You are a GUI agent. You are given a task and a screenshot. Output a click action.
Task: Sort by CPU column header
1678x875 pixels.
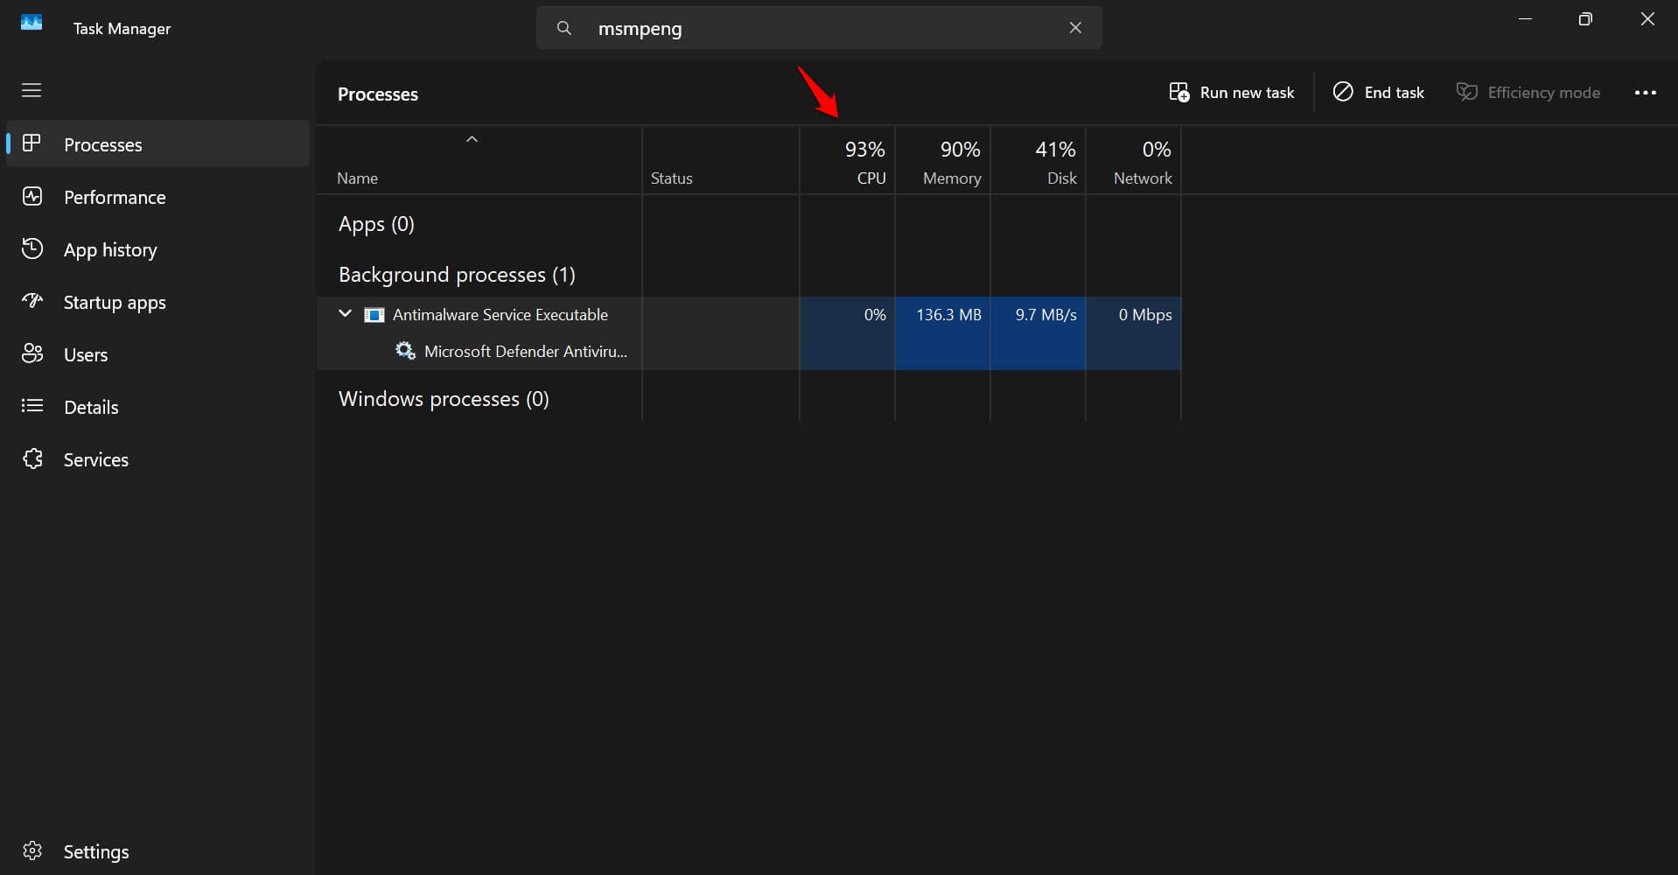tap(847, 161)
